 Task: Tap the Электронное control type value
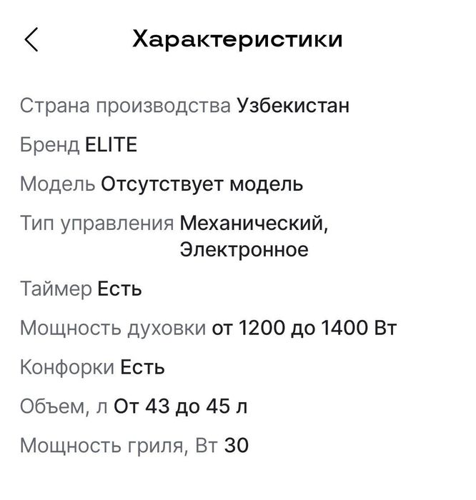(x=244, y=249)
